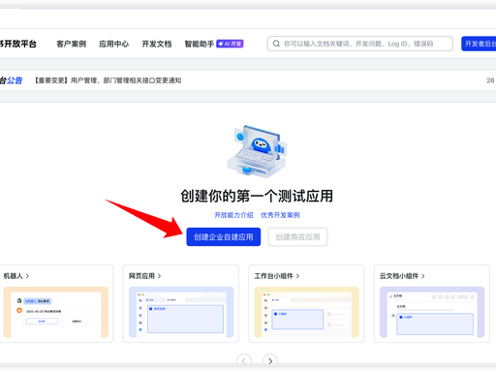The image size is (496, 372).
Task: Open the 开放能力介绍 link
Action: tap(233, 215)
